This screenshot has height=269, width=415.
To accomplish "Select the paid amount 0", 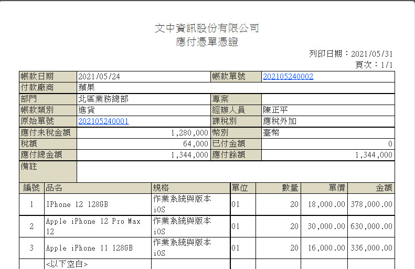I will tap(390, 143).
